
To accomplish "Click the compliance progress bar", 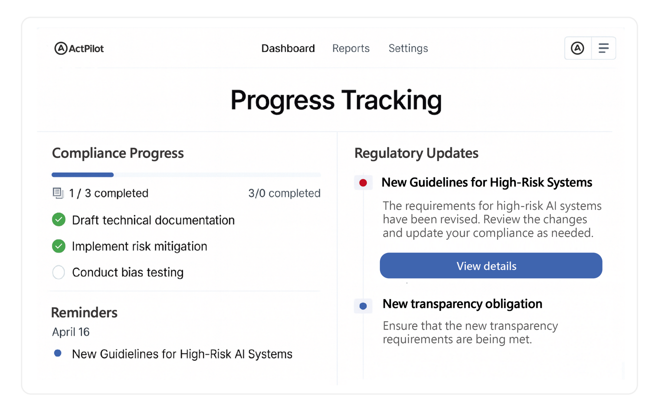I will pyautogui.click(x=186, y=175).
